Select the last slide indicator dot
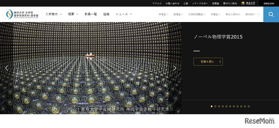 tap(249, 107)
